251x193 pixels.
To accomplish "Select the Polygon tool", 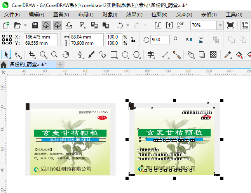I will tap(137, 54).
